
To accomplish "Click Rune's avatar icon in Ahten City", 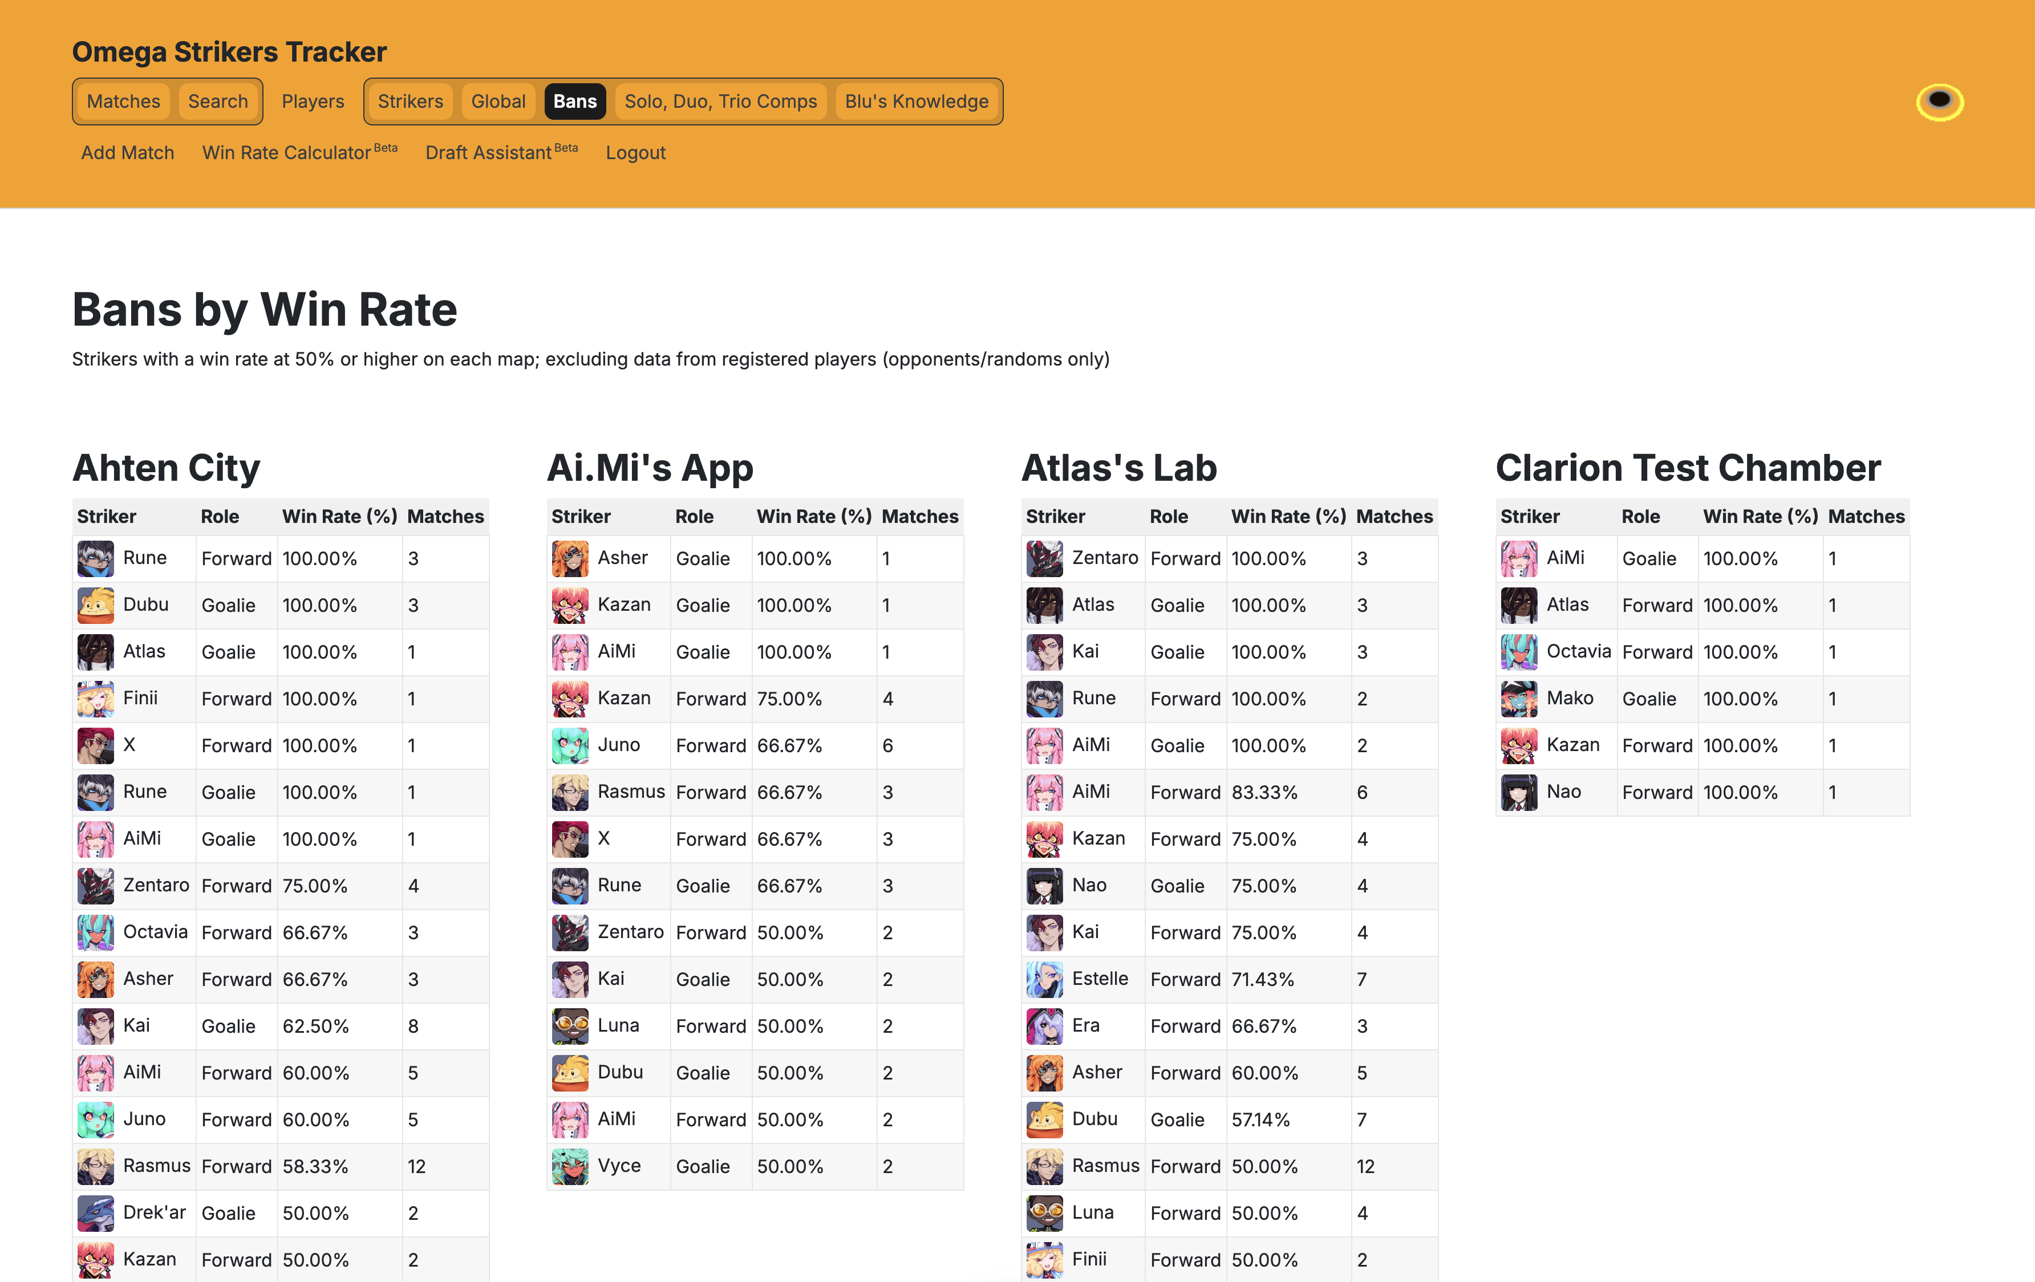I will click(x=95, y=559).
